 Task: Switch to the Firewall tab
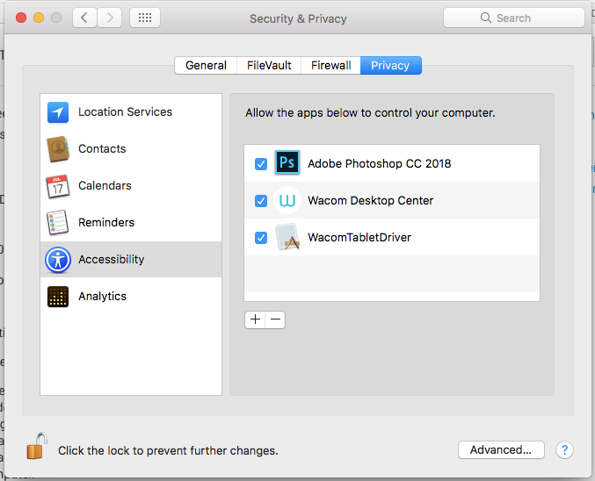[331, 65]
